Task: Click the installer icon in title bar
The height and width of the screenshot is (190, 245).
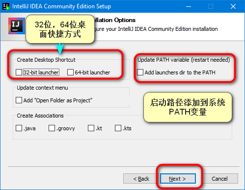Action: point(6,6)
